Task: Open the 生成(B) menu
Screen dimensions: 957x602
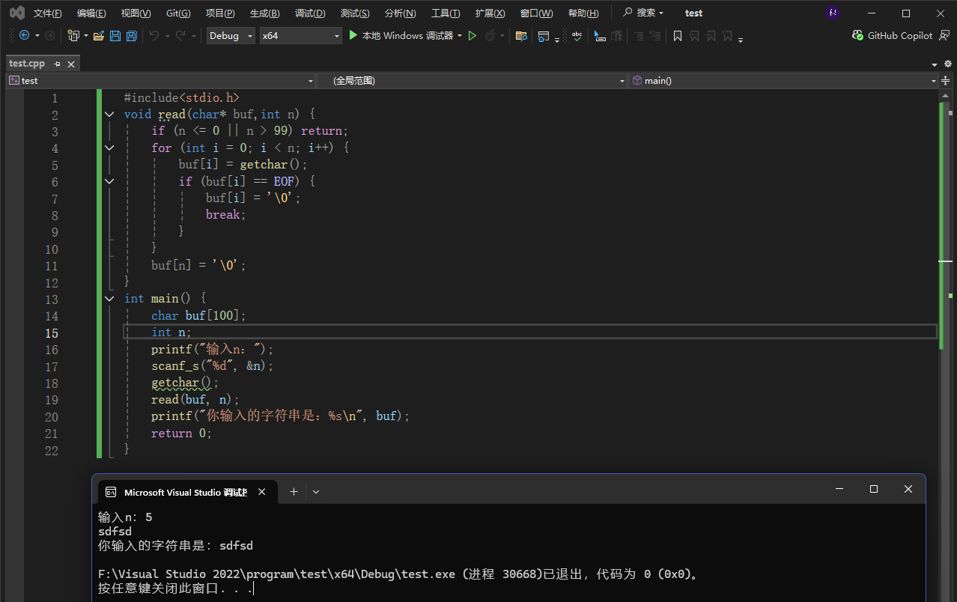Action: click(x=264, y=13)
